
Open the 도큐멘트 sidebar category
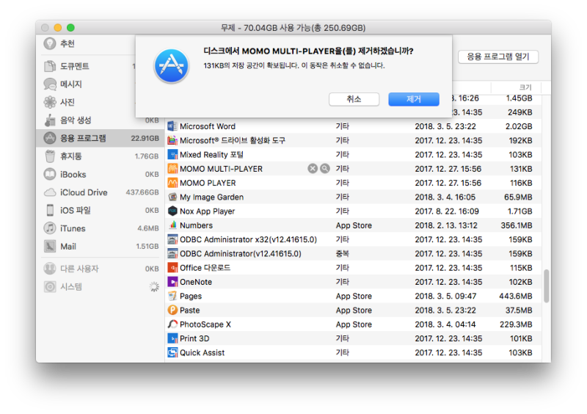[100, 66]
